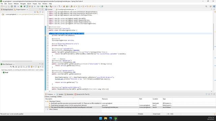Collapse all in Project Explorer toolbar
The height and width of the screenshot is (121, 216).
35,12
